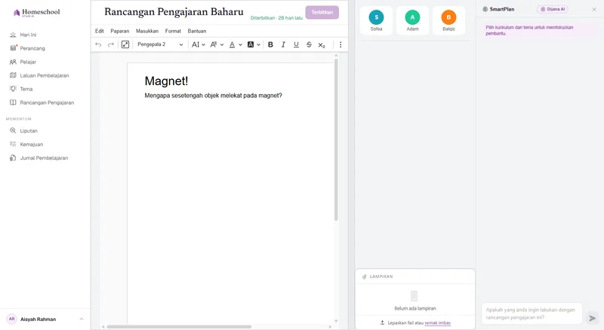Viewport: 604px width, 330px height.
Task: Click the Terbitkan publish button
Action: [322, 12]
